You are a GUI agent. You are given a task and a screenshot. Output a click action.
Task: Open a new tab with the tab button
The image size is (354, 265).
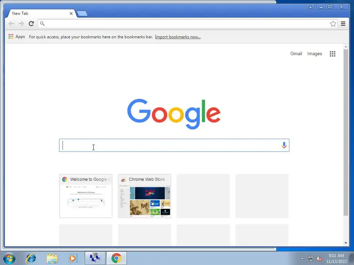coord(82,14)
